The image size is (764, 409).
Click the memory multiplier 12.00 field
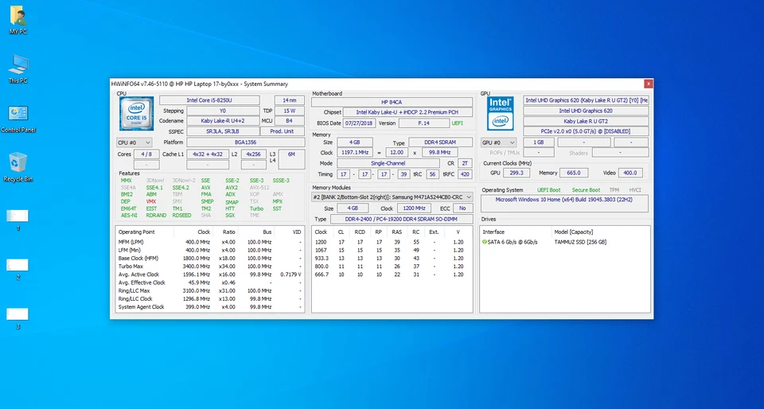point(396,153)
